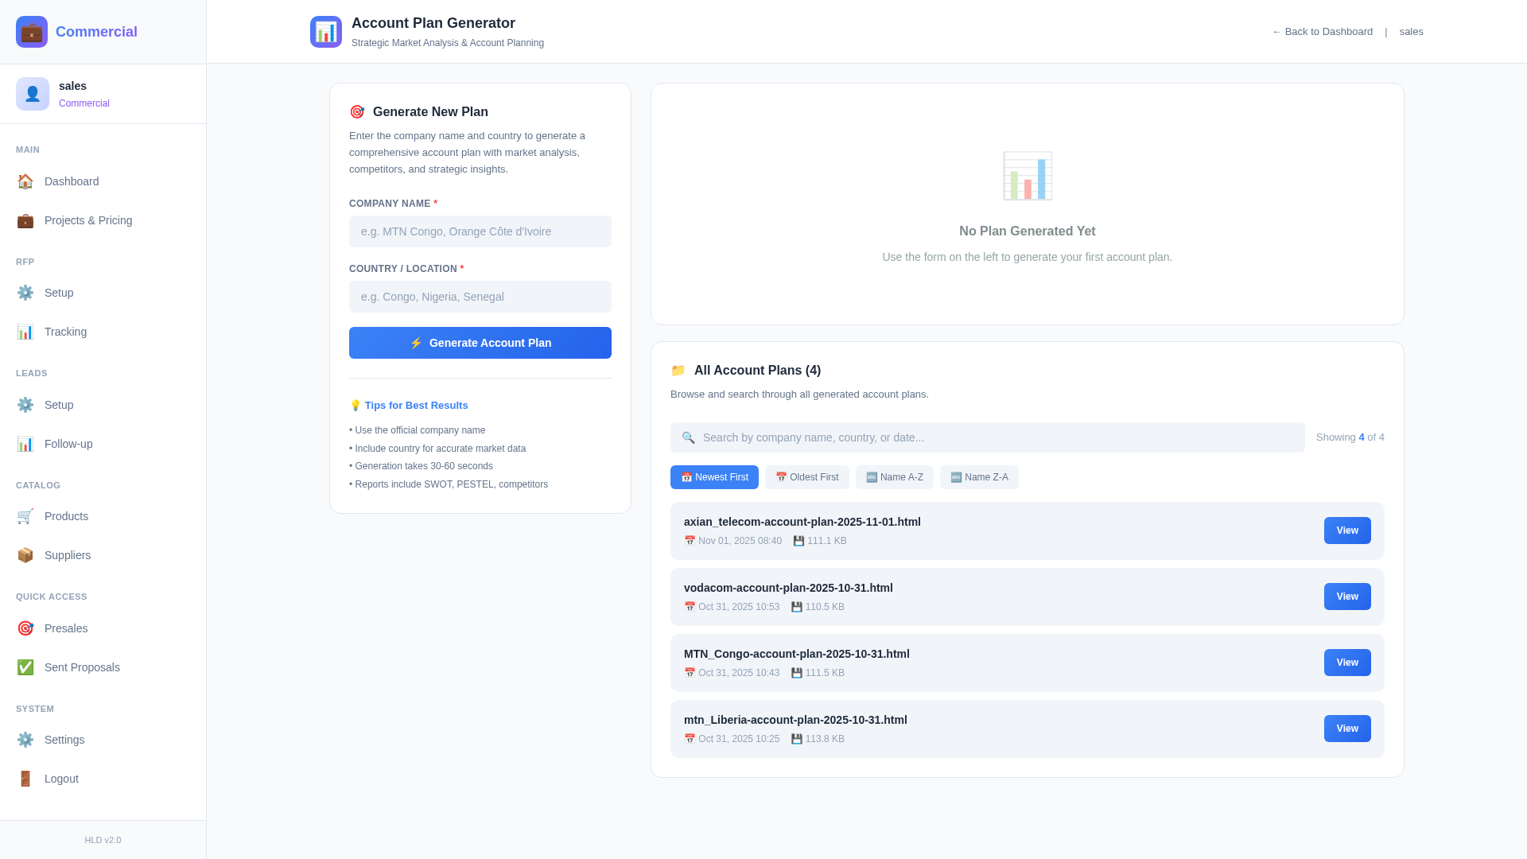Sort plans by Name Z-A

979,477
